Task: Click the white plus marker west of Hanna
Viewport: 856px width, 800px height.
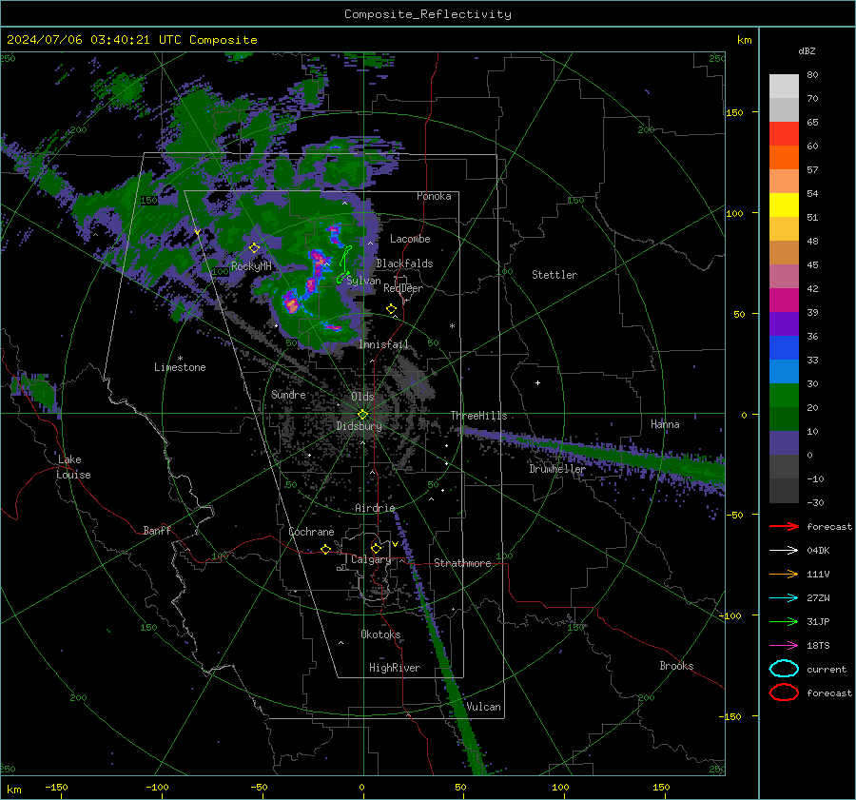Action: [x=537, y=382]
